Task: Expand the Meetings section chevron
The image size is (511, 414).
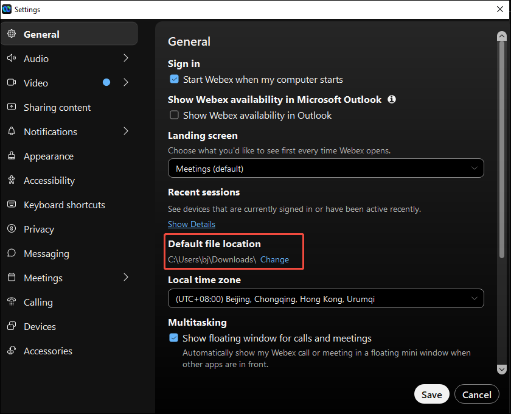Action: (x=126, y=278)
